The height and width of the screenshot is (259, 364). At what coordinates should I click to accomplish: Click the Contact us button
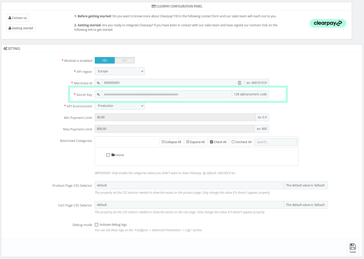[x=17, y=18]
